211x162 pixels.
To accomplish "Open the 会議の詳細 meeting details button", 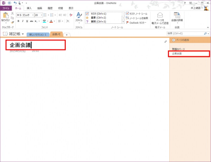I will [177, 17].
